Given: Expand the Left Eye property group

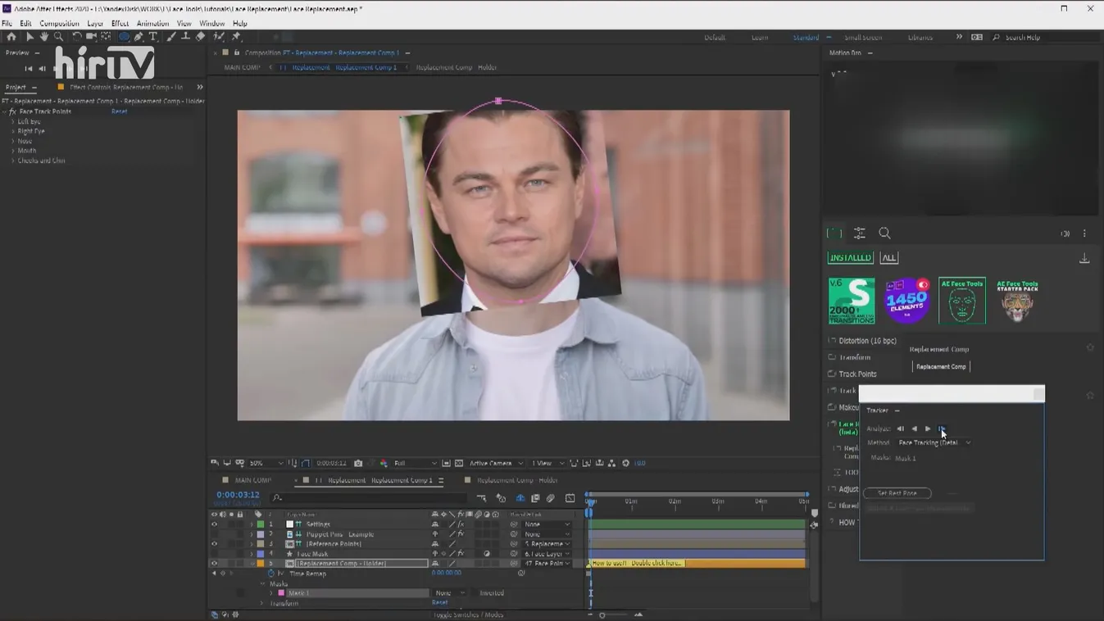Looking at the screenshot, I should point(13,121).
